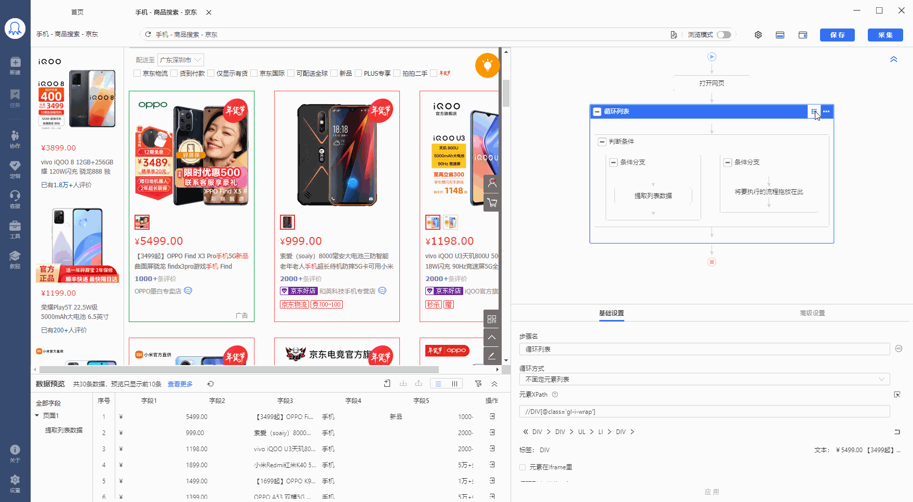Click the 保存 save button

pyautogui.click(x=837, y=35)
